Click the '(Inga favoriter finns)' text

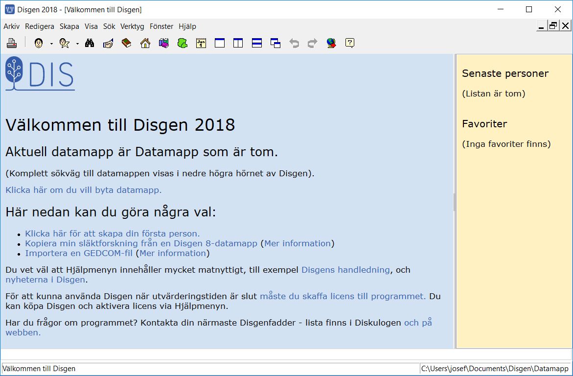click(x=506, y=144)
